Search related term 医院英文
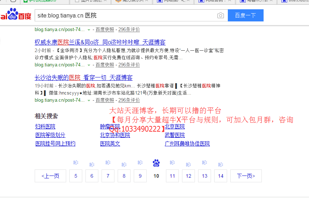Screen dimensions: 309x198 (110, 144)
